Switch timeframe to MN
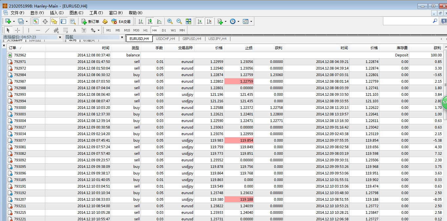447x221 pixels. point(182,30)
